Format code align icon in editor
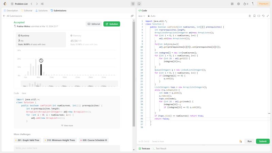This screenshot has height=153, width=272. click(x=250, y=16)
